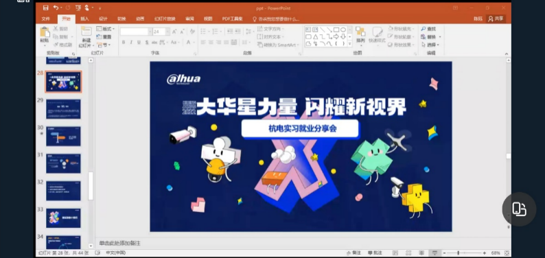Screen dimensions: 545x258
Task: Switch to Slide Show (幻灯片放映) tab
Action: click(x=165, y=19)
